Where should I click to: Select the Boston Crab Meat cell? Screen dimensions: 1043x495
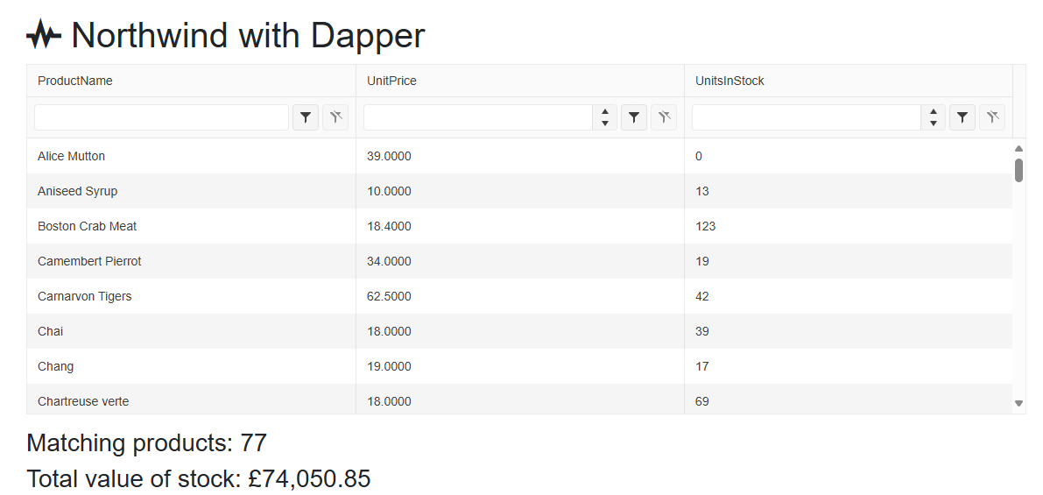tap(192, 226)
